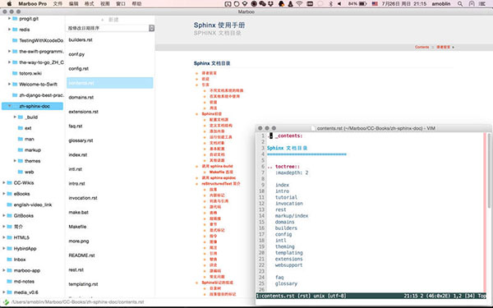The image size is (493, 308).
Task: Select the marboo-app folder row
Action: pyautogui.click(x=32, y=270)
